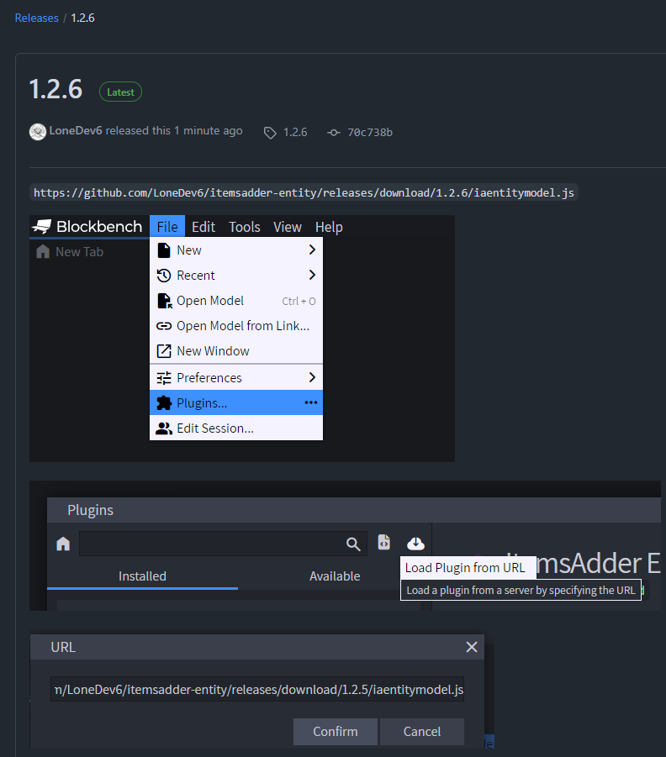Image resolution: width=666 pixels, height=757 pixels.
Task: Expand the Recent submenu arrow
Action: [x=312, y=276]
